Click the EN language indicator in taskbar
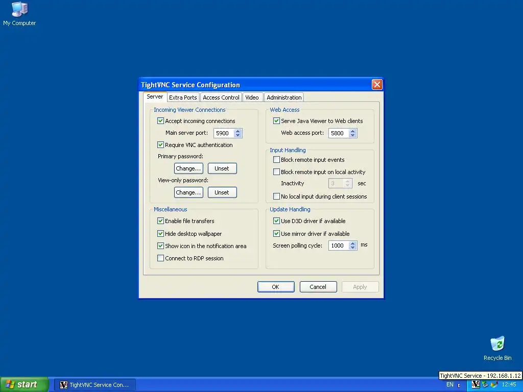The width and height of the screenshot is (523, 392). pyautogui.click(x=449, y=384)
